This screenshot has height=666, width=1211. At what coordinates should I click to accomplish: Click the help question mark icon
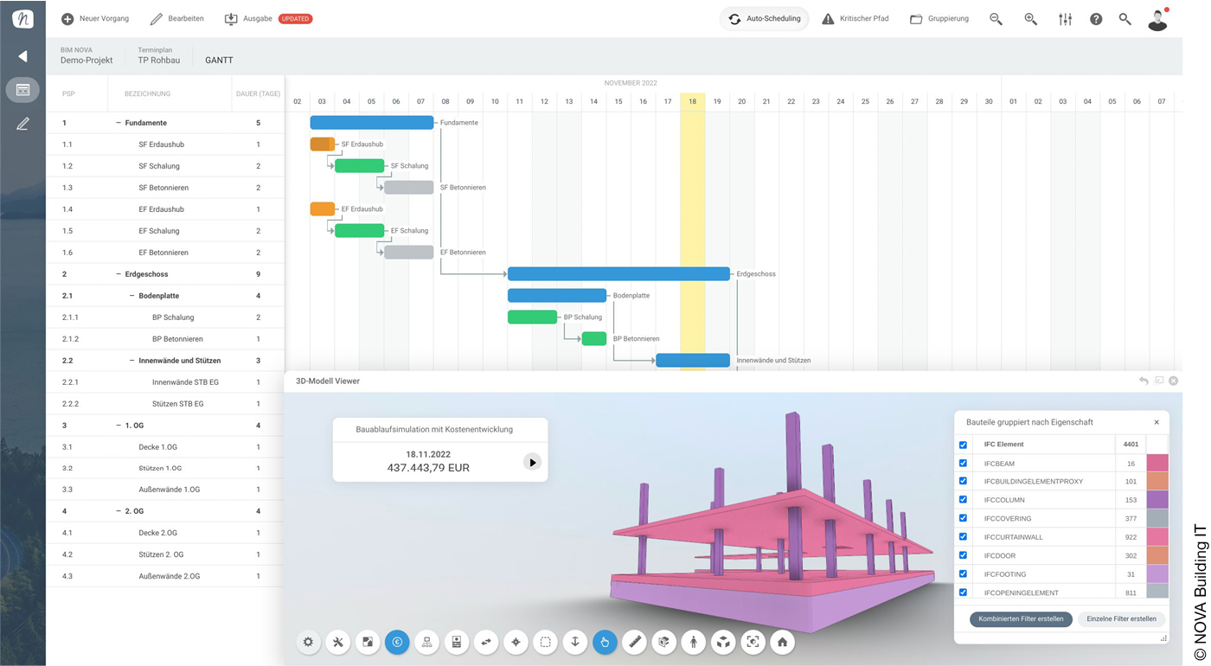click(1096, 18)
